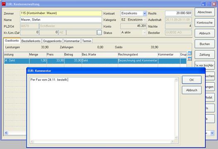Expand the Status 'A aktiv' dropdown

point(145,33)
